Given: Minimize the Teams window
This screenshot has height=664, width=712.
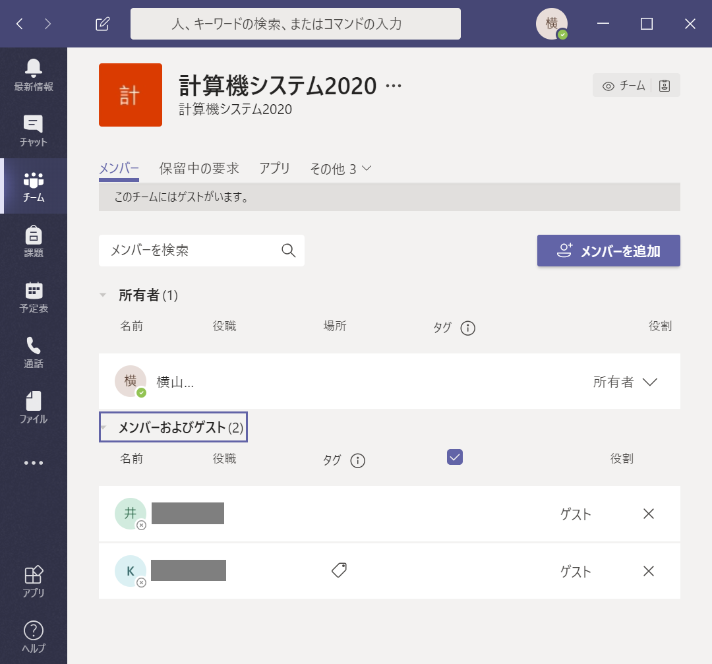Looking at the screenshot, I should click(603, 24).
